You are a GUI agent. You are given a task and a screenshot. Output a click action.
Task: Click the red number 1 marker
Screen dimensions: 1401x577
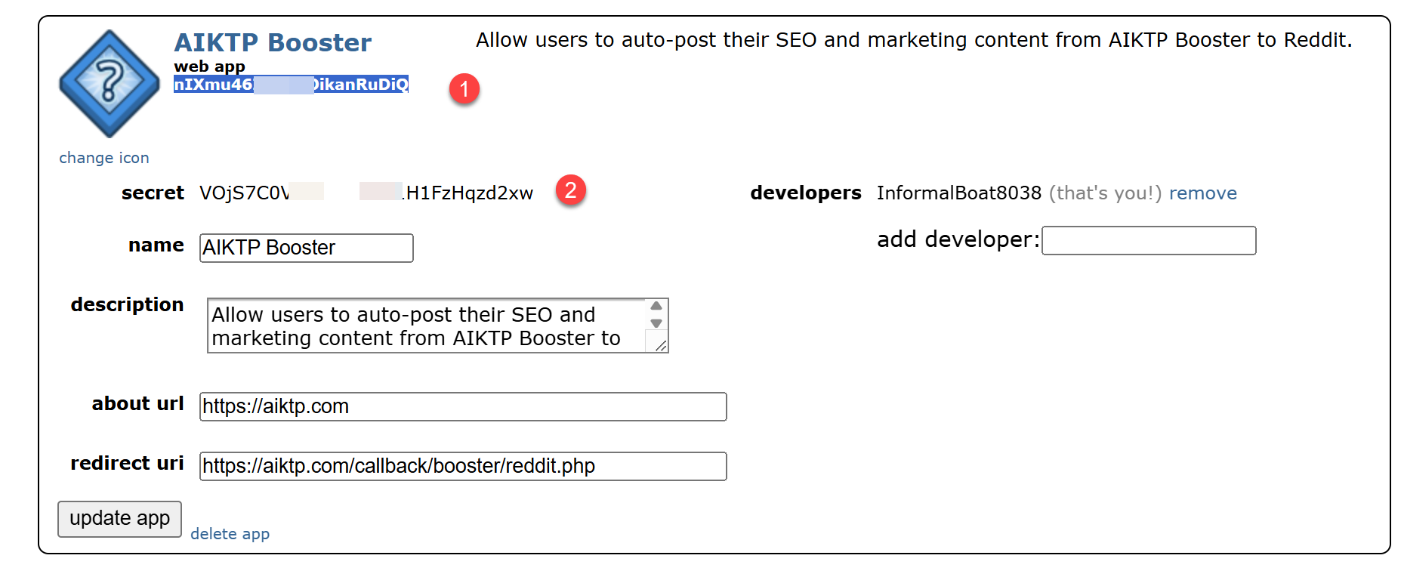coord(464,89)
